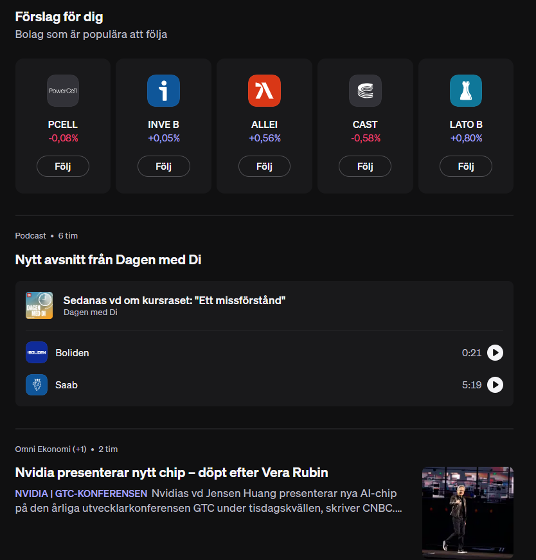Viewport: 536px width, 560px height.
Task: Open the ALLEI red logo icon
Action: 264,91
